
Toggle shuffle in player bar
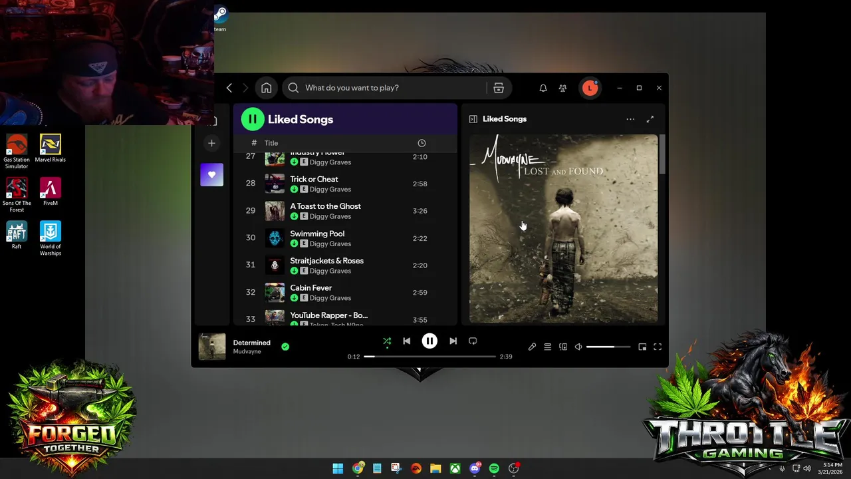point(387,341)
